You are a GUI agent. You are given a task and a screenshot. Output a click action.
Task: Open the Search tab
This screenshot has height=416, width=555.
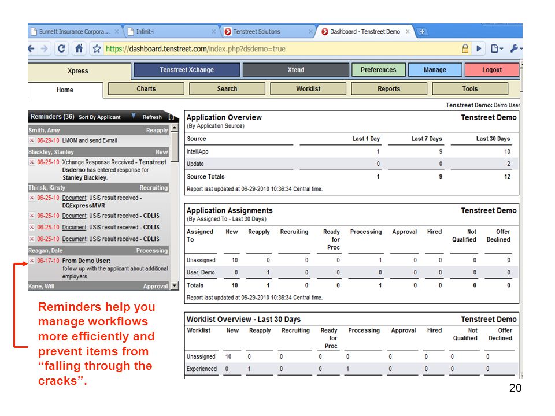click(x=227, y=89)
